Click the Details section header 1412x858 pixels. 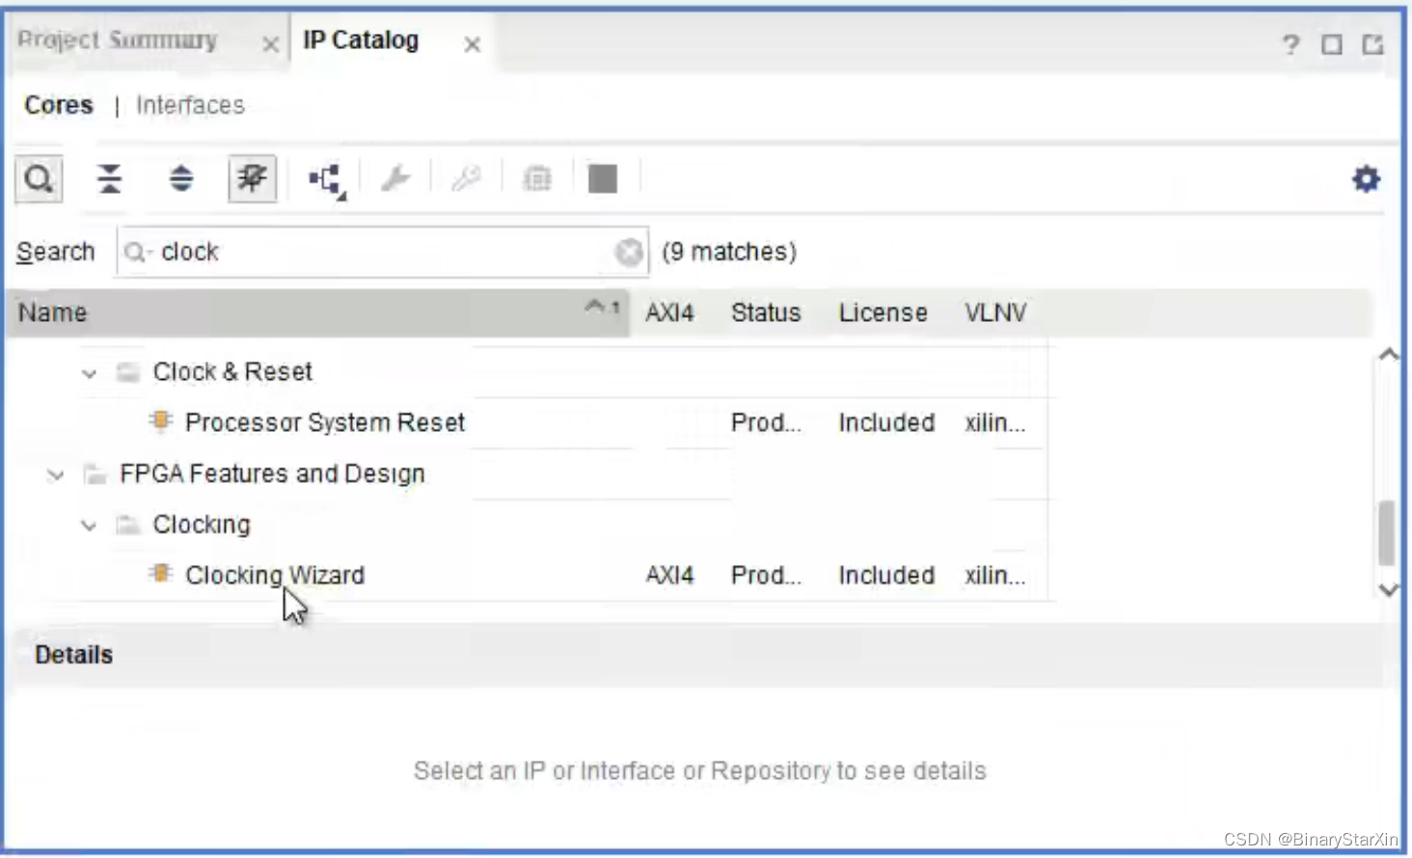(x=74, y=656)
